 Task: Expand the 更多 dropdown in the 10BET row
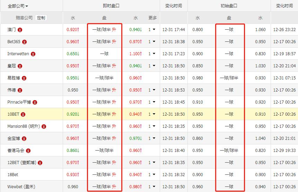click(x=152, y=114)
